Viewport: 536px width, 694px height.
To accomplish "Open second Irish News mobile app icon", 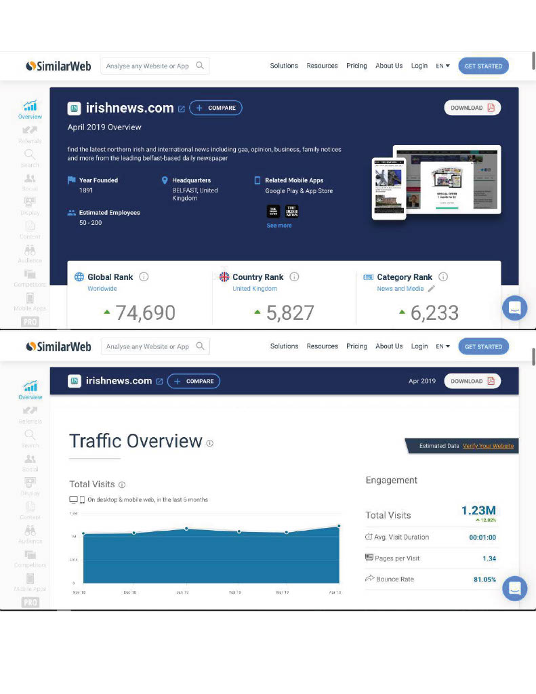I will pos(291,211).
